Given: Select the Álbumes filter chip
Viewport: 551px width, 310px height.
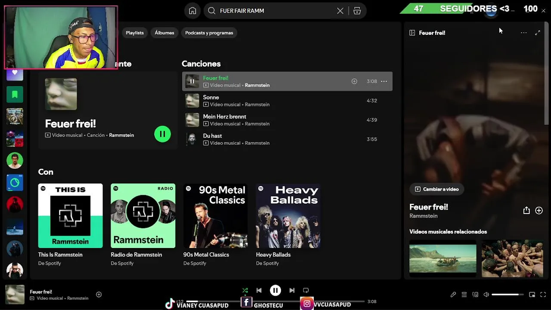Looking at the screenshot, I should pos(164,33).
